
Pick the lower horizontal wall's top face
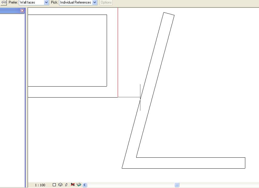click(x=191, y=157)
